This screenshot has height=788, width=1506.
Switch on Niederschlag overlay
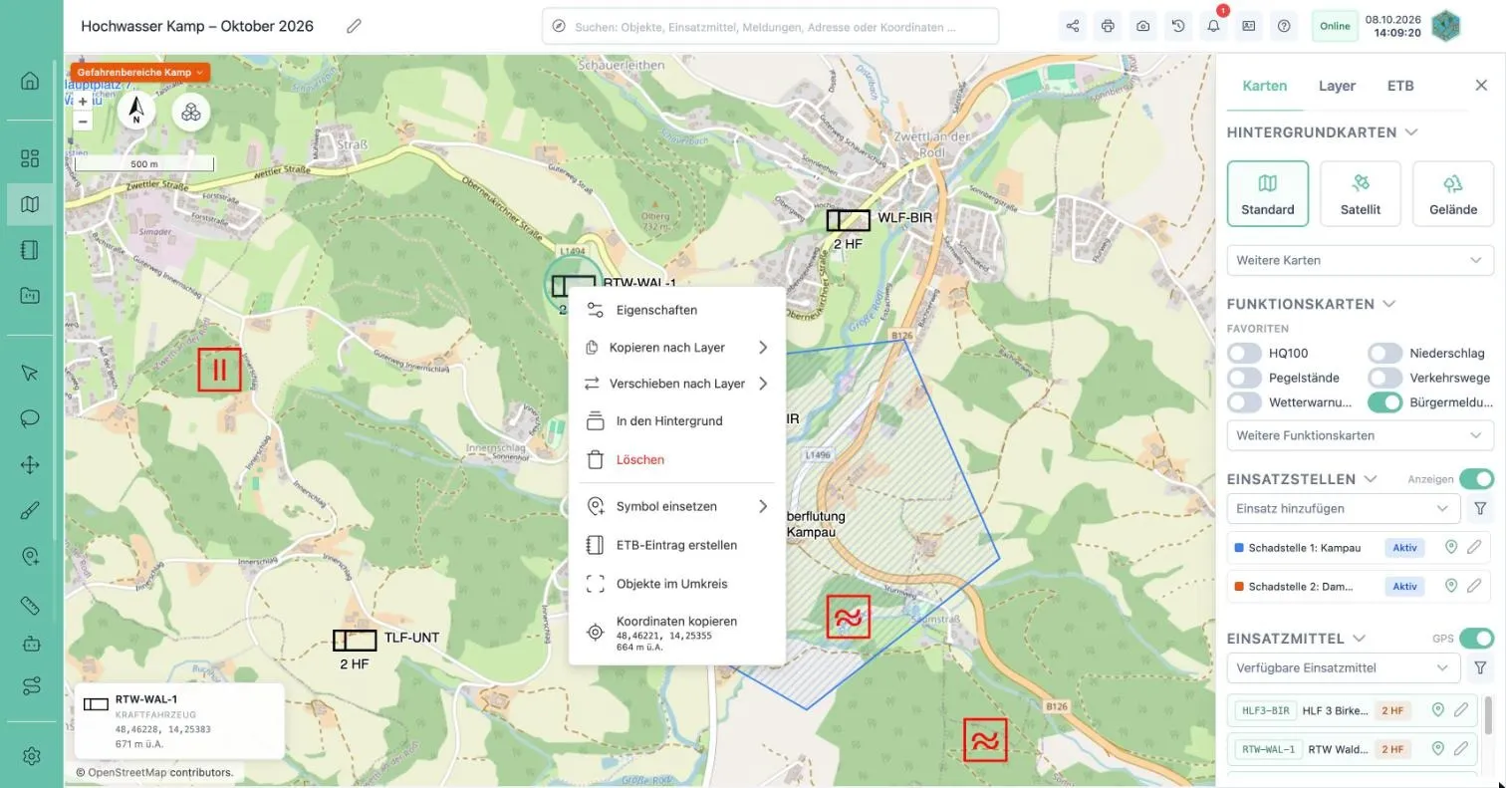pyautogui.click(x=1384, y=353)
